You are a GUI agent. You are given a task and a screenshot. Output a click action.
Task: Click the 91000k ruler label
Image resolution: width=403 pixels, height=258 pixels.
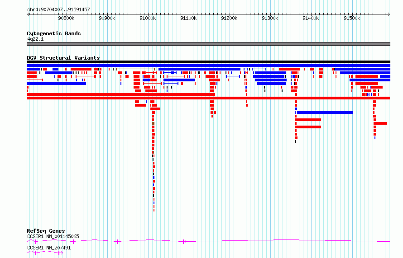coord(148,18)
